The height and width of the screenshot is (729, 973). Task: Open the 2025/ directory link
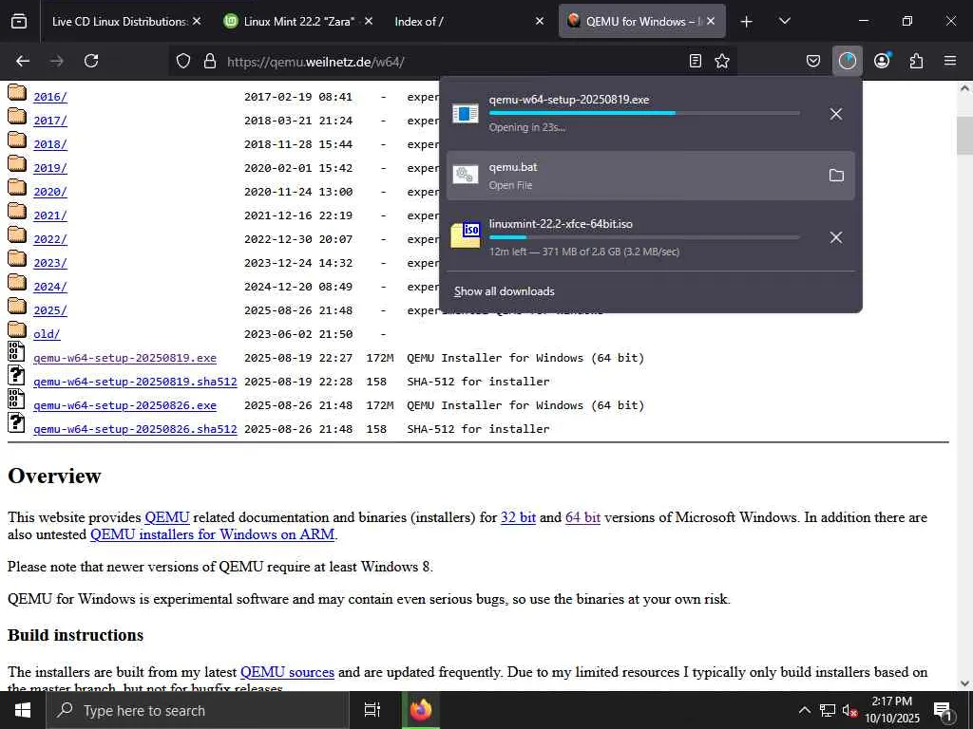point(50,310)
